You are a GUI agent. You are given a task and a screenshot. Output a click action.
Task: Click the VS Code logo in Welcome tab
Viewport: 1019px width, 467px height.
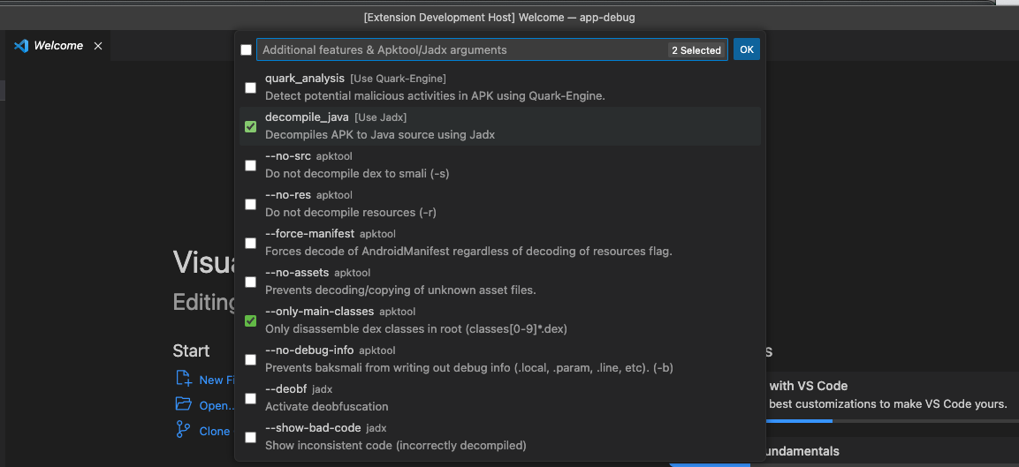coord(21,46)
